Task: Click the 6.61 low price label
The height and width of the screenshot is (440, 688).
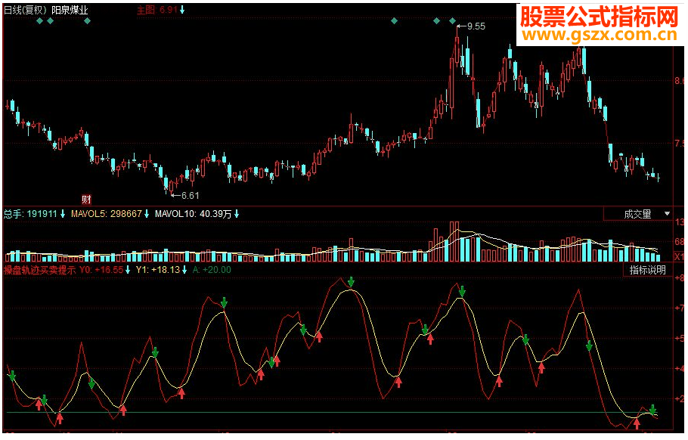Action: click(190, 196)
